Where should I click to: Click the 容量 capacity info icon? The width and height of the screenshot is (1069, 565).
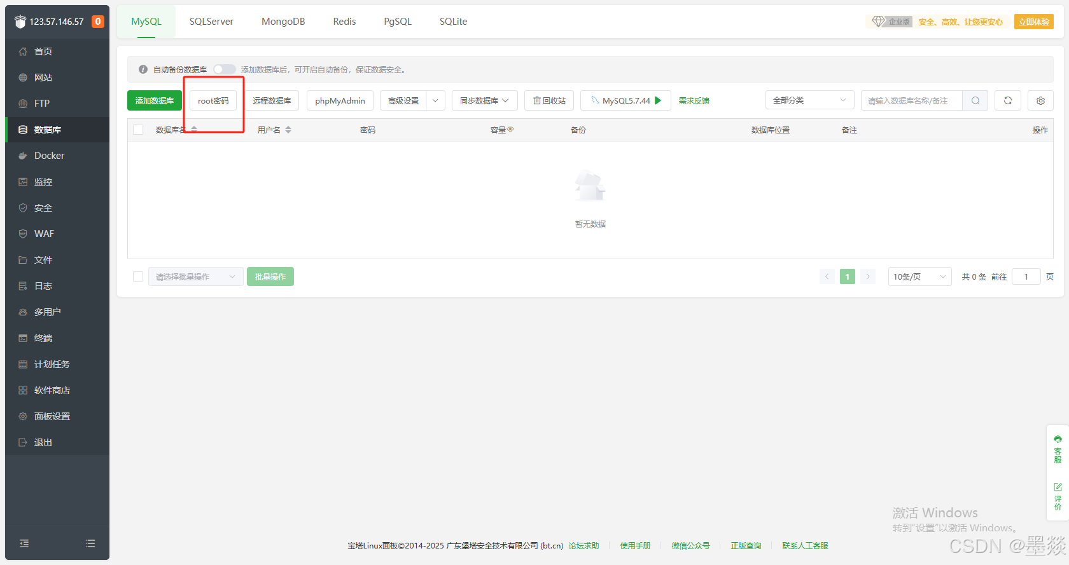pos(510,130)
